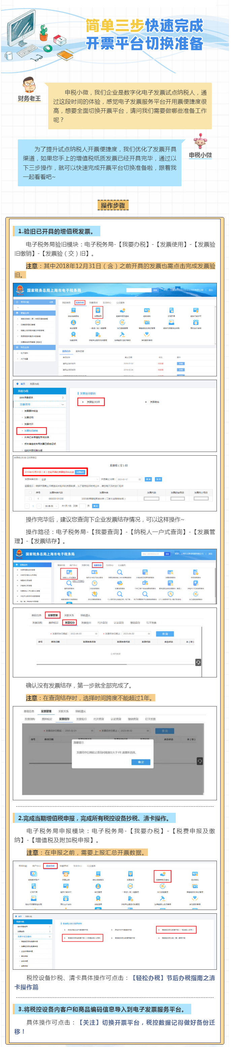The image size is (231, 1047).
Task: Click 确定 button in 发票验(交)旧 pagination
Action: [95, 506]
